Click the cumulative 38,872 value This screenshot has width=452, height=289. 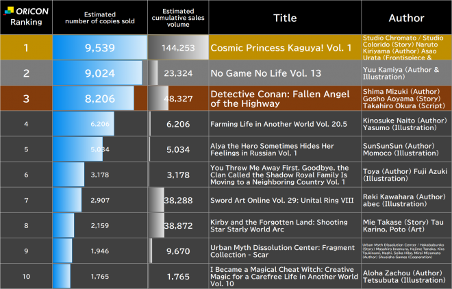pos(178,225)
